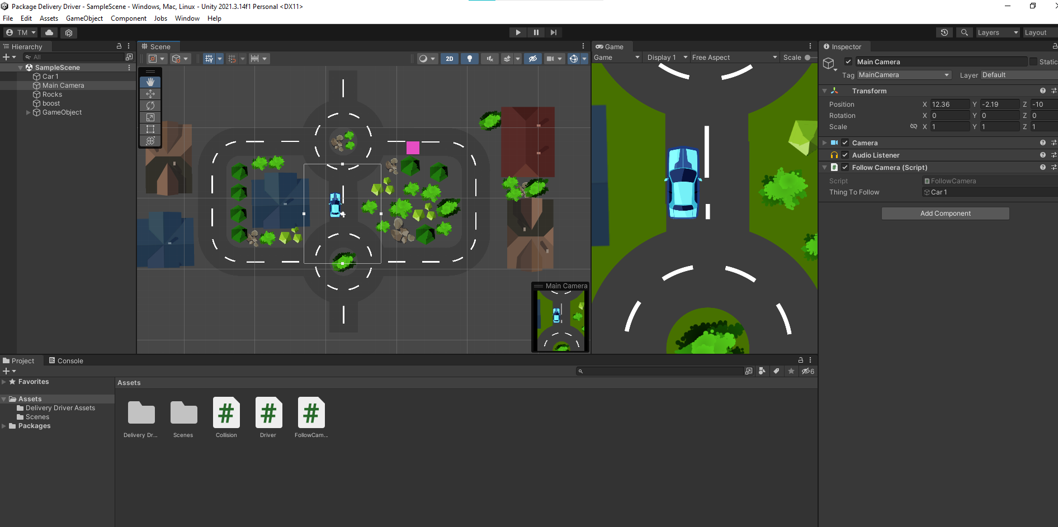Open the Free Aspect dropdown

point(734,58)
